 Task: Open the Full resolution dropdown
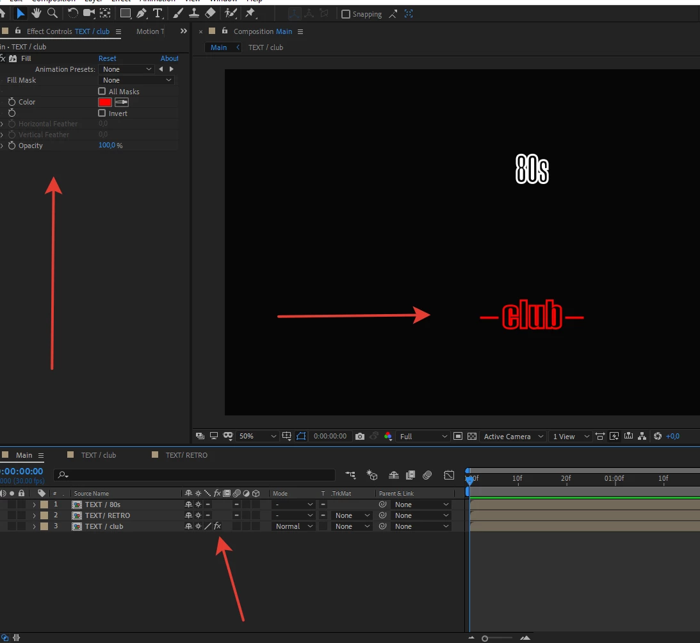click(x=423, y=437)
